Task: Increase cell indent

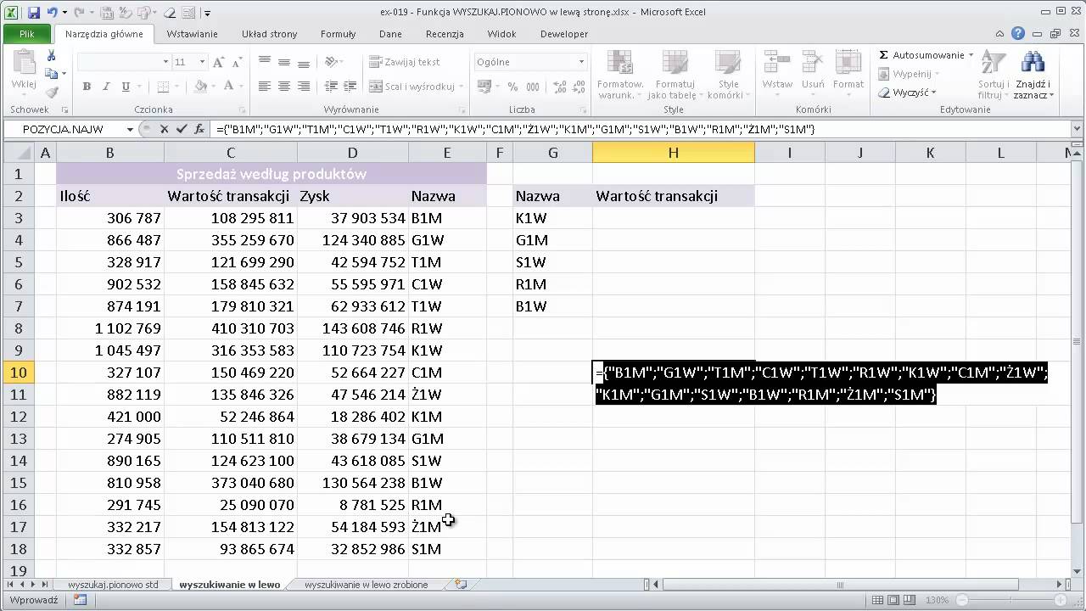Action: 350,87
